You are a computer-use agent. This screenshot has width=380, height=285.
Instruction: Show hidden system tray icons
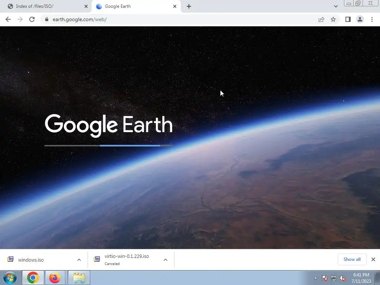[x=315, y=278]
